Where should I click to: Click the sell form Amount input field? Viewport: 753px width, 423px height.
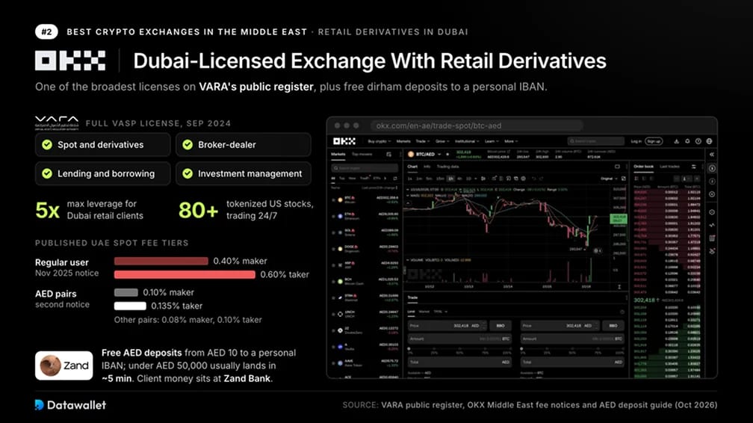572,339
